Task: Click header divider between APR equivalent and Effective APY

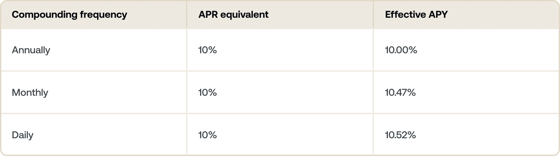Action: tap(373, 15)
